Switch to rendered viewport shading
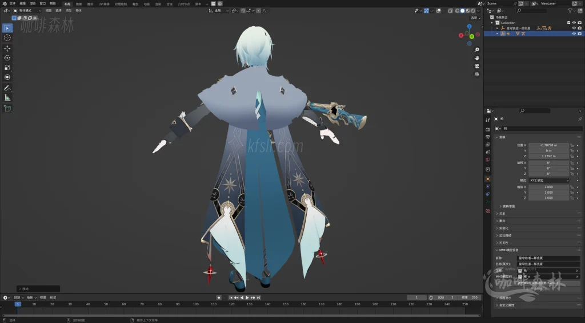This screenshot has height=323, width=585. [x=473, y=11]
